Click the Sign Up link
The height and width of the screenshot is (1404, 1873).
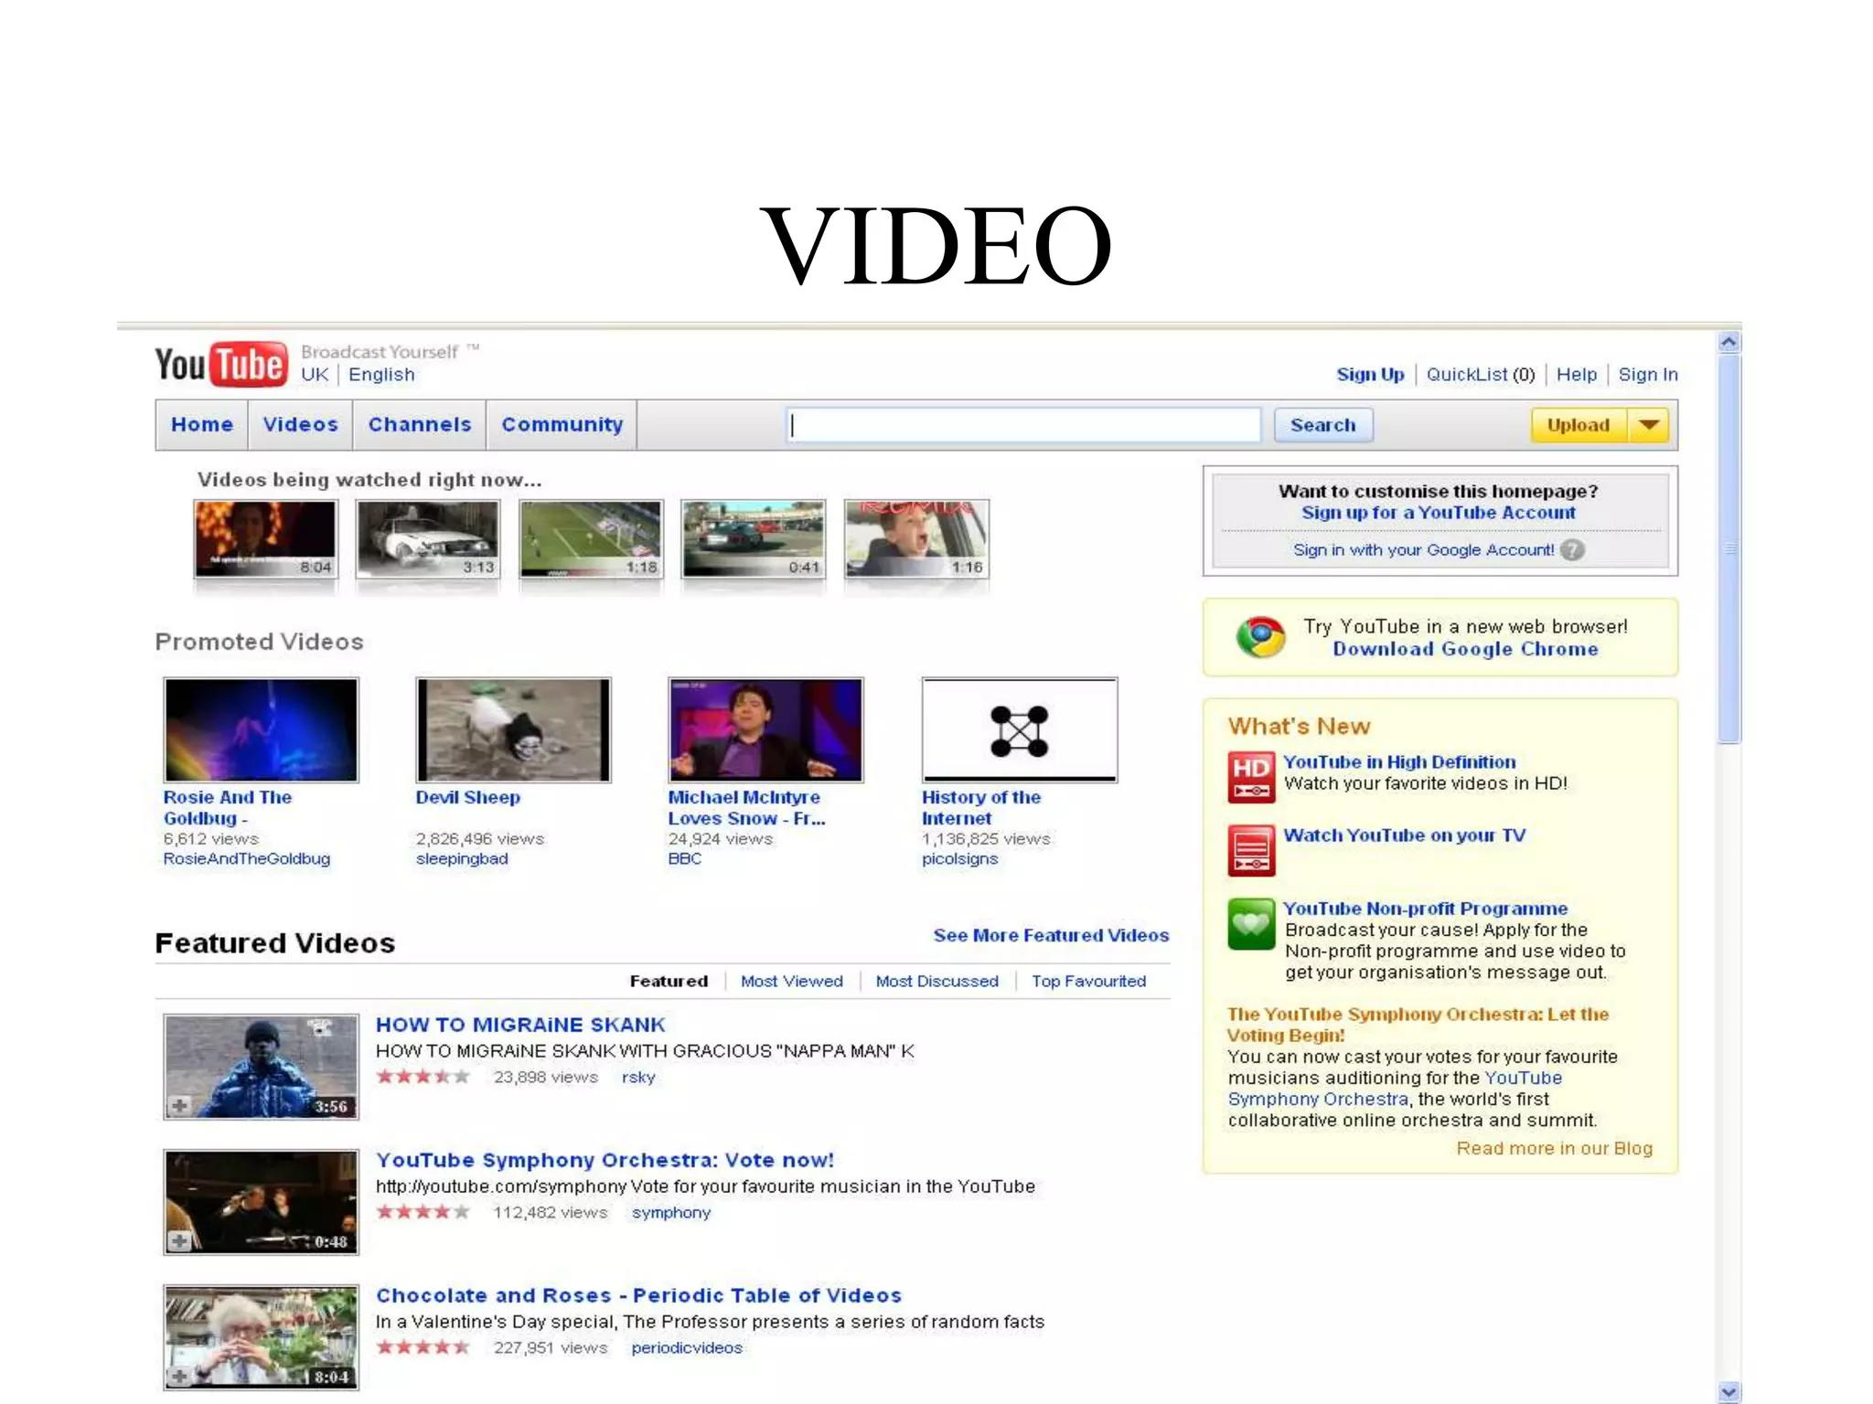(x=1369, y=375)
